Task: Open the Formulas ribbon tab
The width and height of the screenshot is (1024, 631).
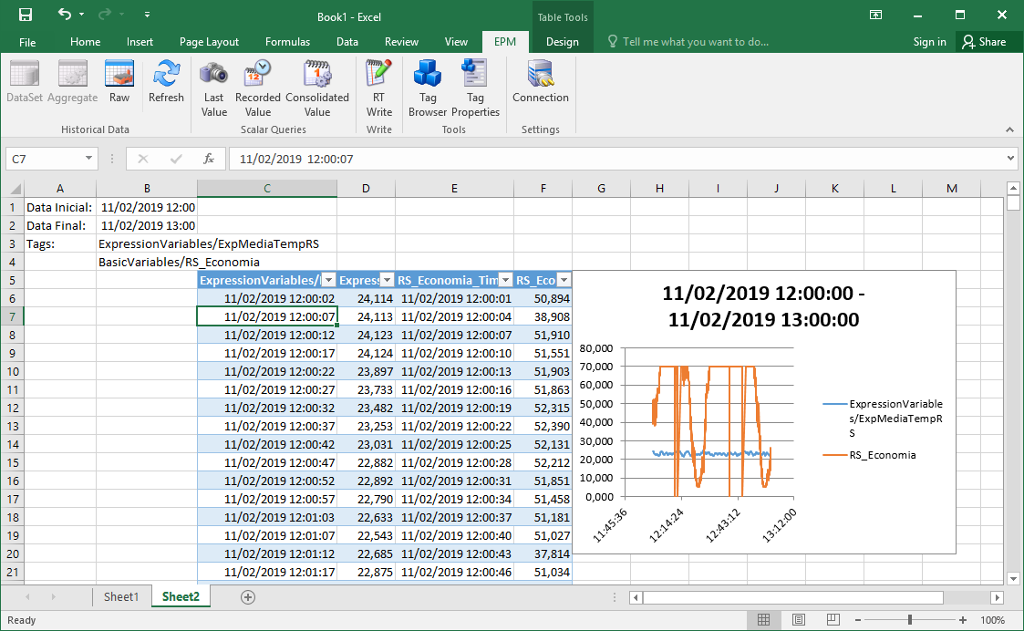Action: click(x=287, y=42)
